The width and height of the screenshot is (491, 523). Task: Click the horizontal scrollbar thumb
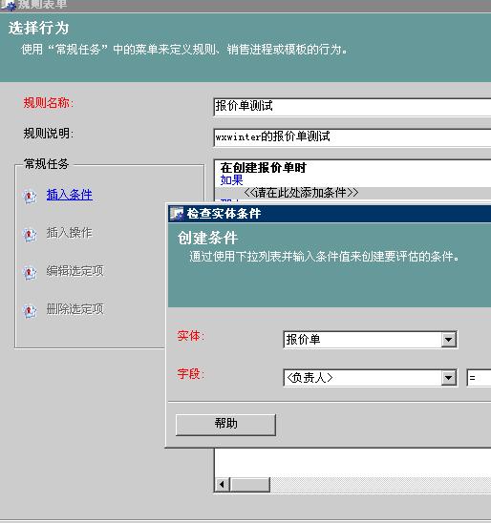pyautogui.click(x=250, y=484)
